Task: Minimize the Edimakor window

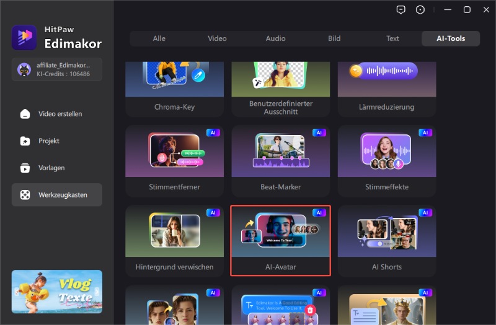Action: click(x=448, y=10)
